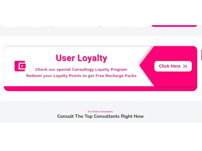Click the word Loyalty in the big heading

[92, 58]
